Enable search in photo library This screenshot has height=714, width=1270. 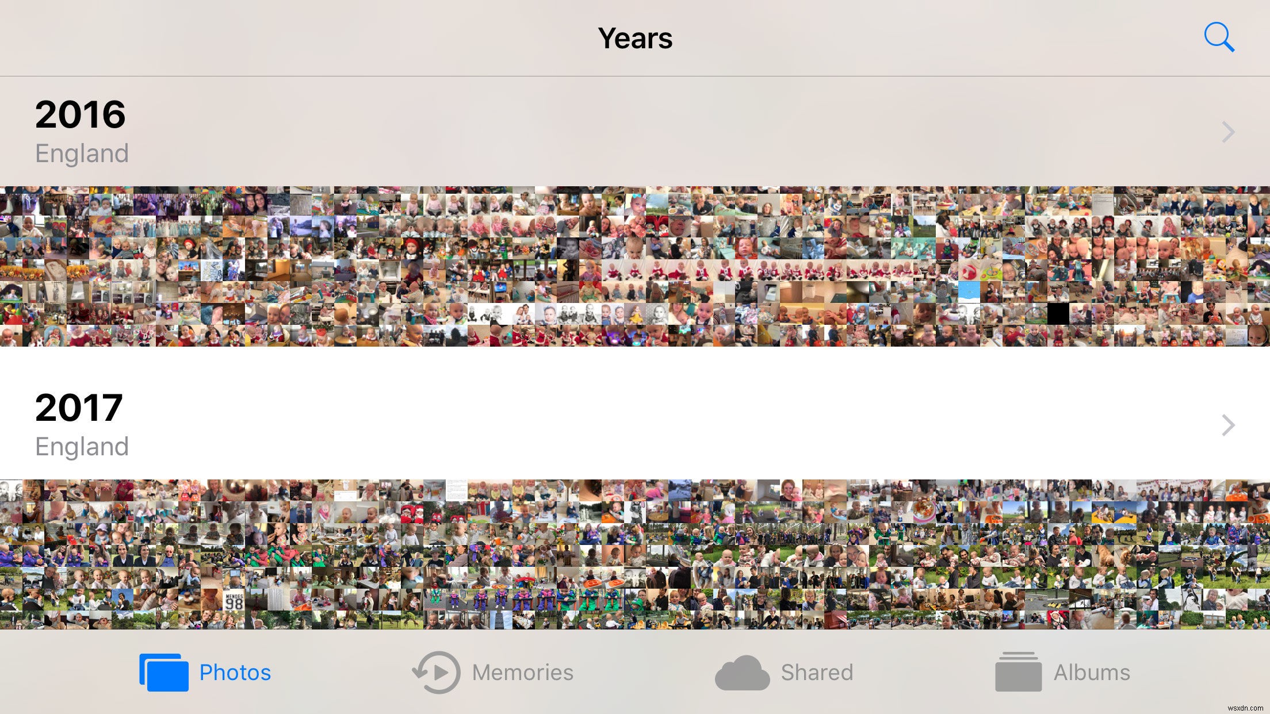click(1219, 37)
